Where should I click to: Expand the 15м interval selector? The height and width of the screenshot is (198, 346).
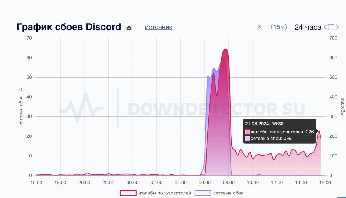[280, 27]
